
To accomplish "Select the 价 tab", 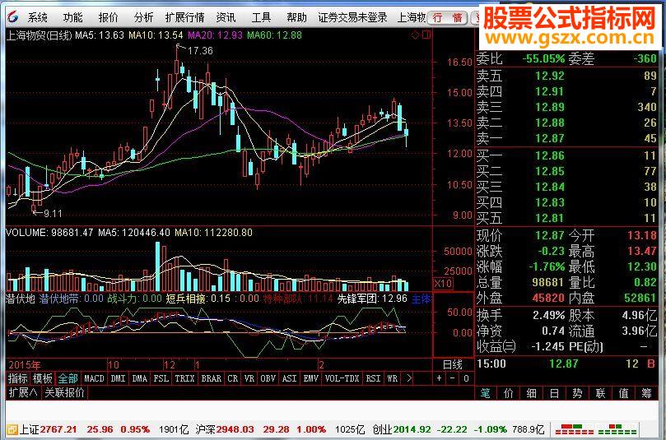I will pyautogui.click(x=509, y=393).
